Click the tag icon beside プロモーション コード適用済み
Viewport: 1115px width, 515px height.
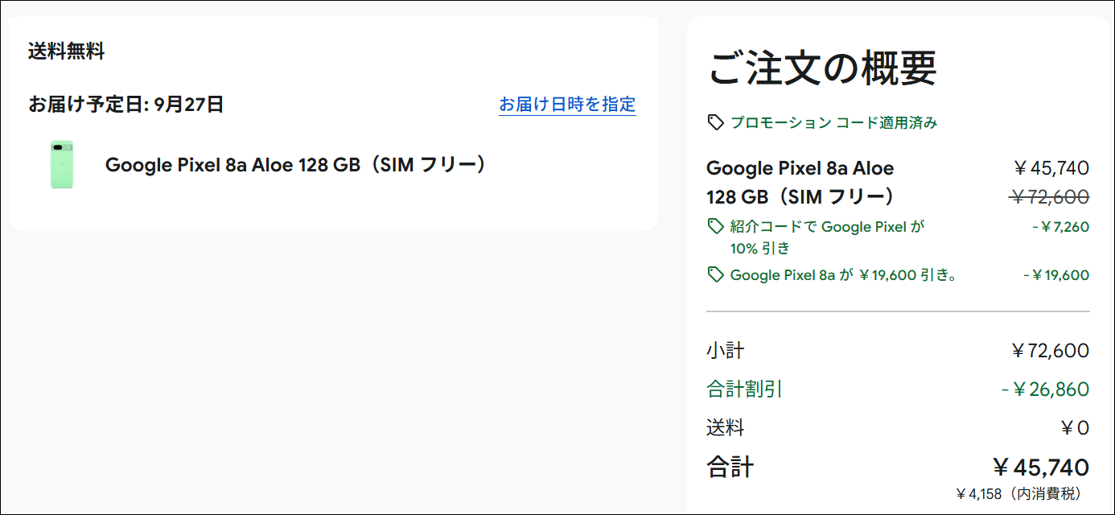(x=715, y=122)
